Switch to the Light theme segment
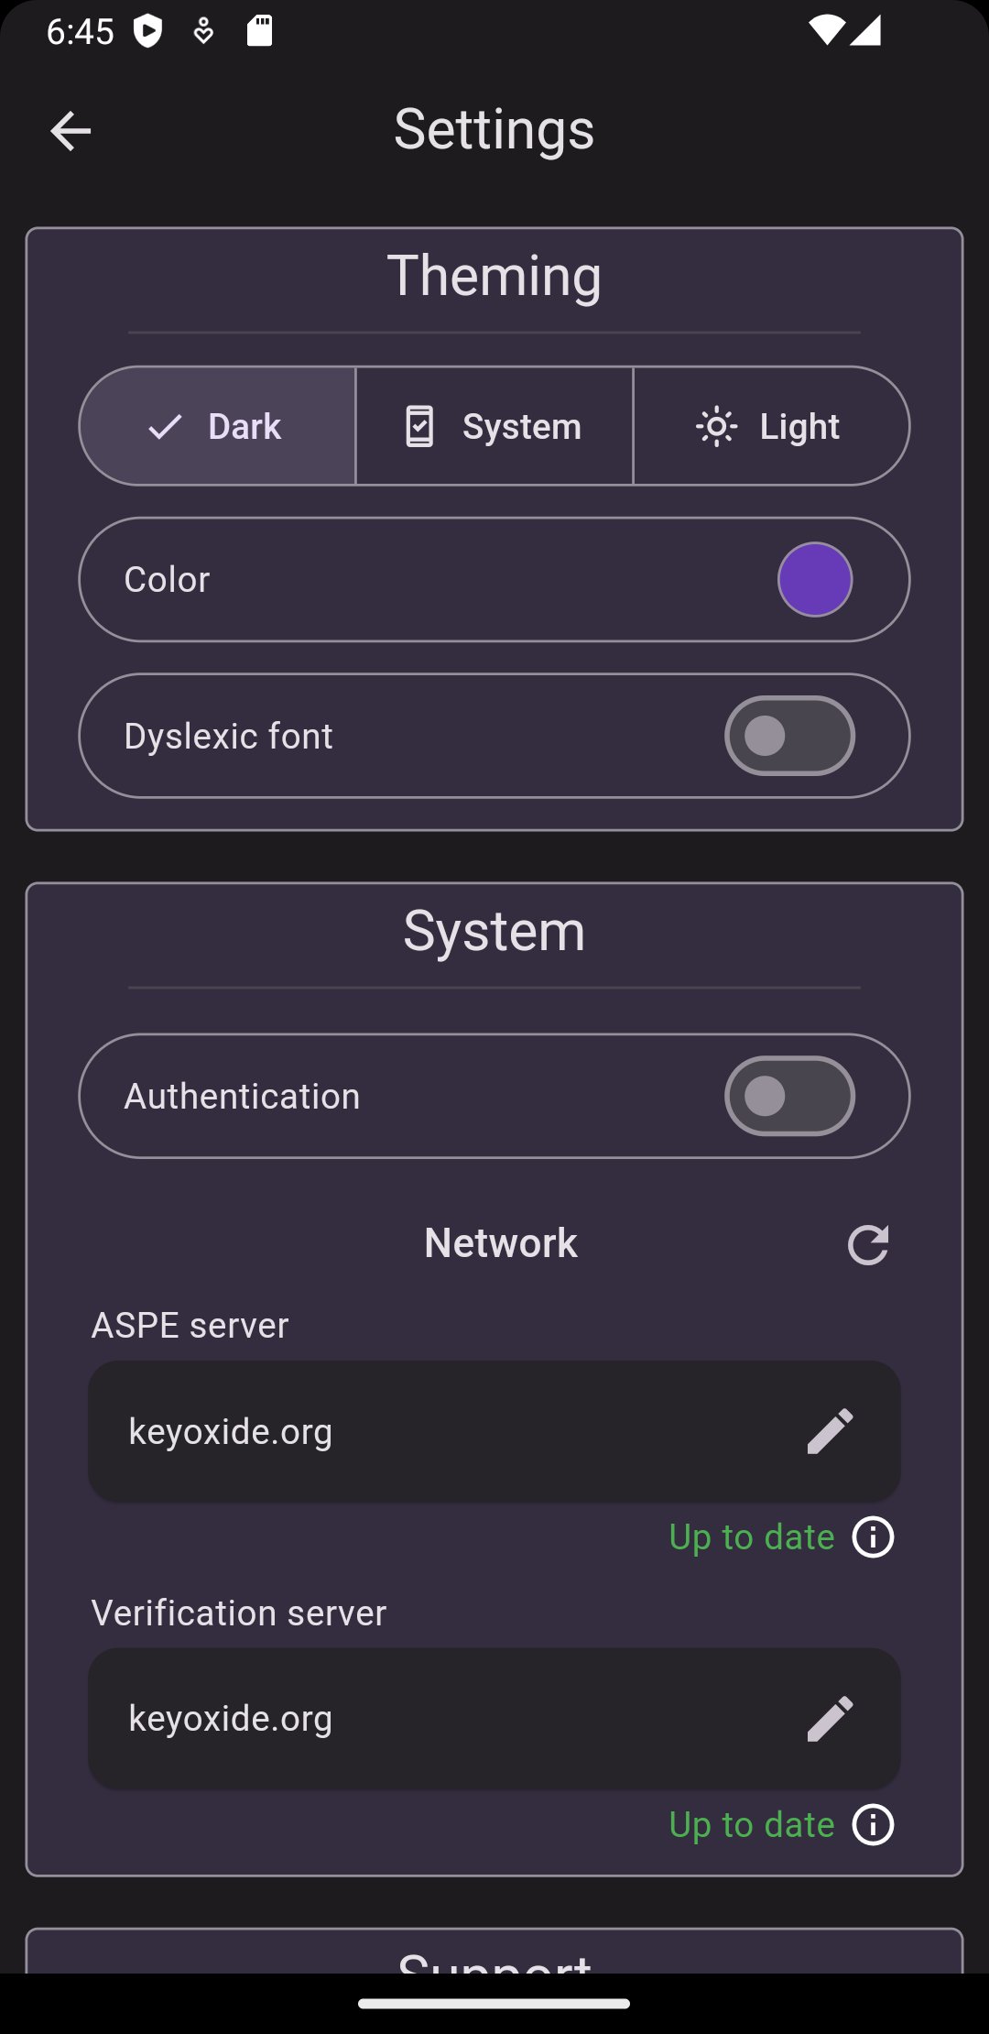The height and width of the screenshot is (2034, 989). pos(771,427)
